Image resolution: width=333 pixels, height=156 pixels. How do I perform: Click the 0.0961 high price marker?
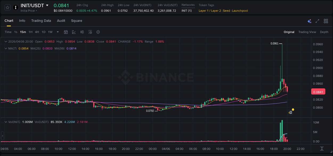(274, 43)
